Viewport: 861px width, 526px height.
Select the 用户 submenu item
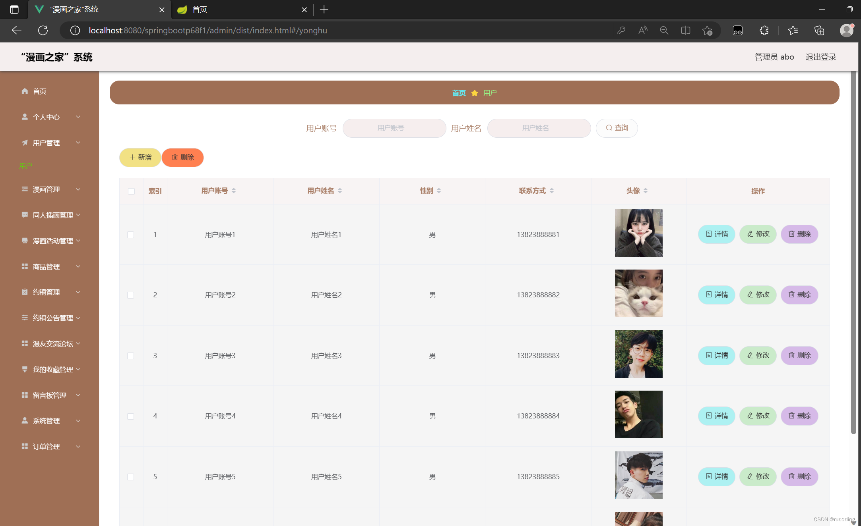coord(25,166)
